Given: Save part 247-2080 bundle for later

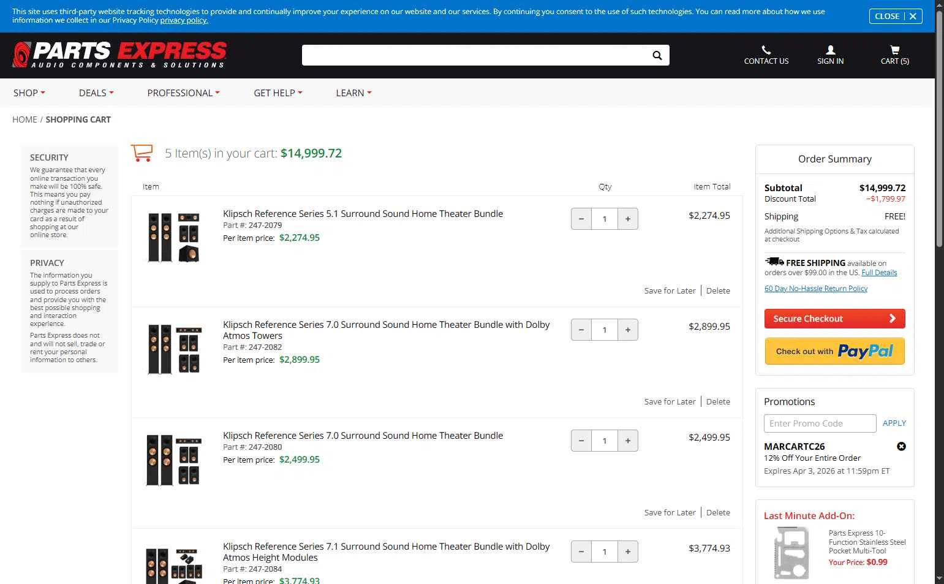Looking at the screenshot, I should click(x=670, y=513).
